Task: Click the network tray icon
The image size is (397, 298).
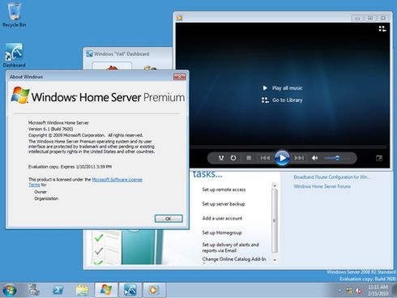Action: pos(349,291)
